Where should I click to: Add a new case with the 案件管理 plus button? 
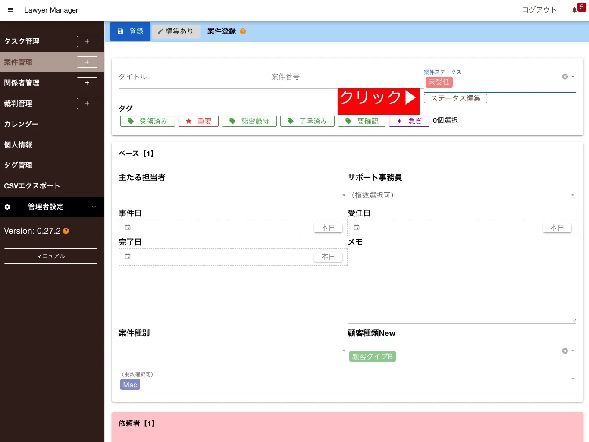click(x=87, y=62)
